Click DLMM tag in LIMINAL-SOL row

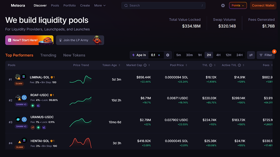point(19,84)
